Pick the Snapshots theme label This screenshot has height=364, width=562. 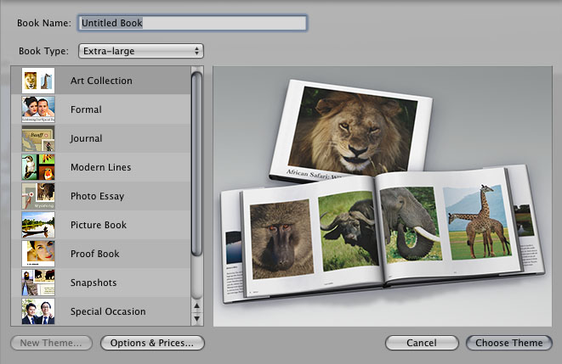94,283
